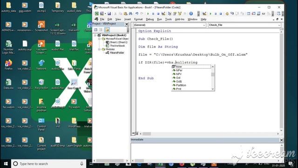The width and height of the screenshot is (298, 168).
Task: Open the Object Browser icon
Action: [180, 14]
